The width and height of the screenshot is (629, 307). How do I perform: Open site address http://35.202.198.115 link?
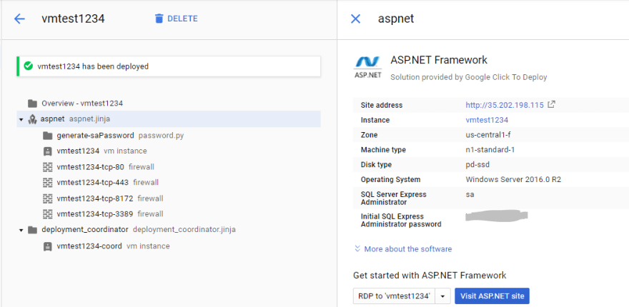[505, 105]
